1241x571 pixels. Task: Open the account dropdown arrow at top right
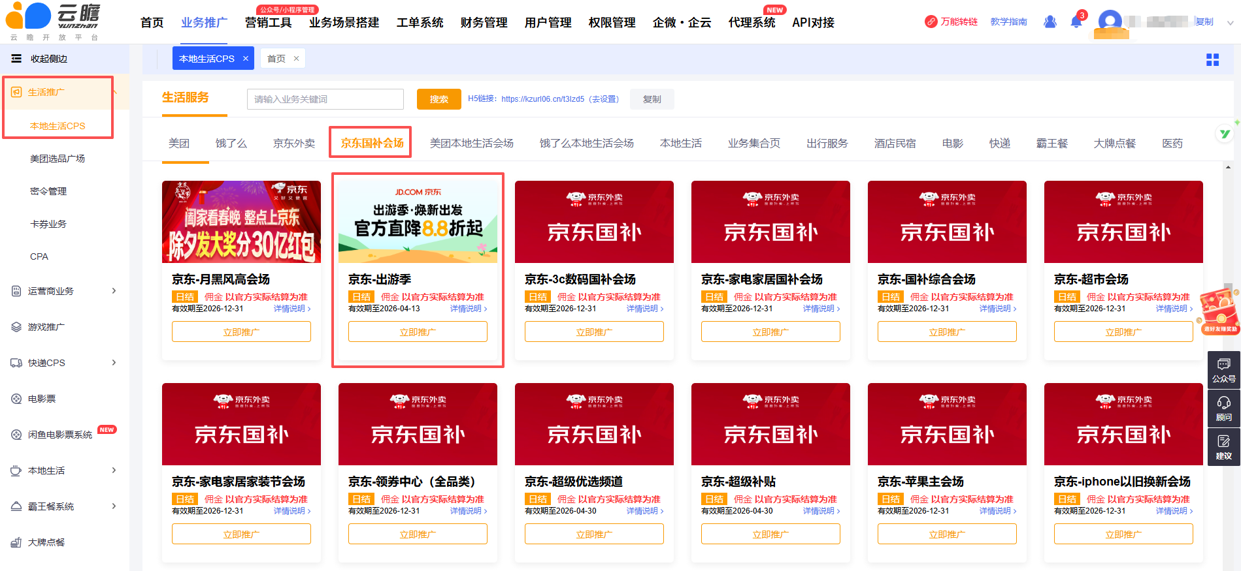tap(1230, 23)
